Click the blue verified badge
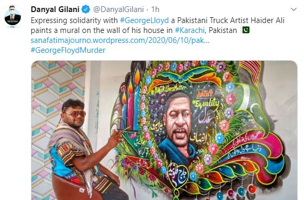Screen dimensions: 304x200 point(85,9)
